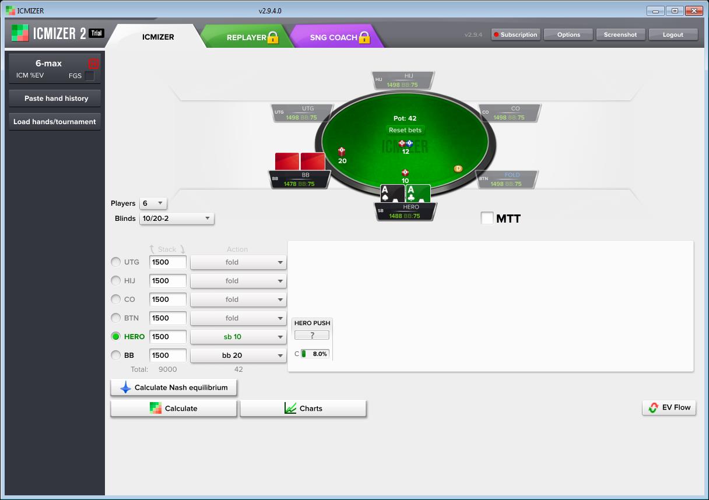Click the red icon beside 6-max

point(93,64)
